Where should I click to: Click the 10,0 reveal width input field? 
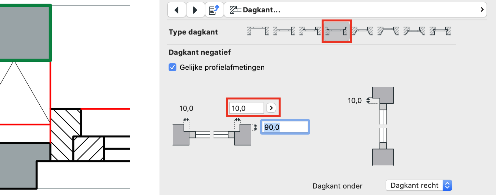pos(247,108)
